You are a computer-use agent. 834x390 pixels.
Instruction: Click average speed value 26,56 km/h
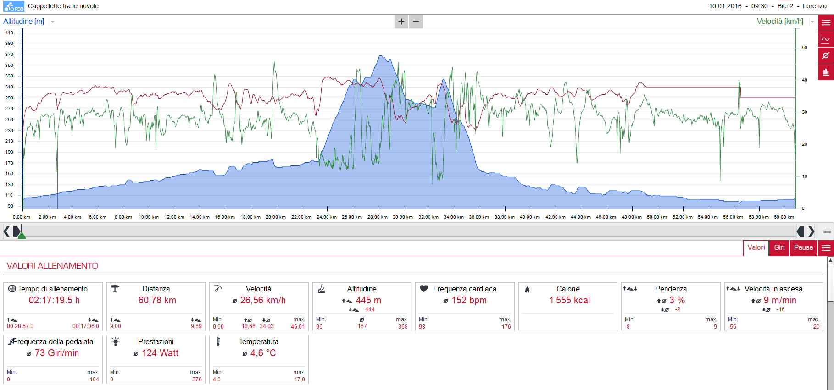pos(263,300)
